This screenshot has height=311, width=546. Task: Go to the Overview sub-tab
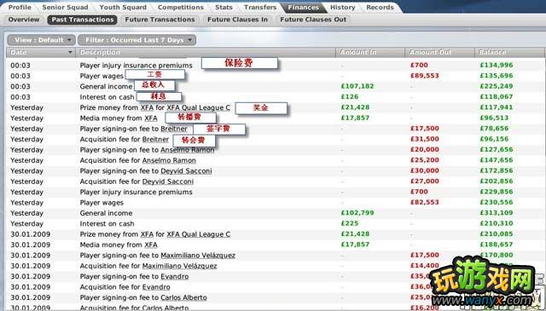pyautogui.click(x=24, y=20)
